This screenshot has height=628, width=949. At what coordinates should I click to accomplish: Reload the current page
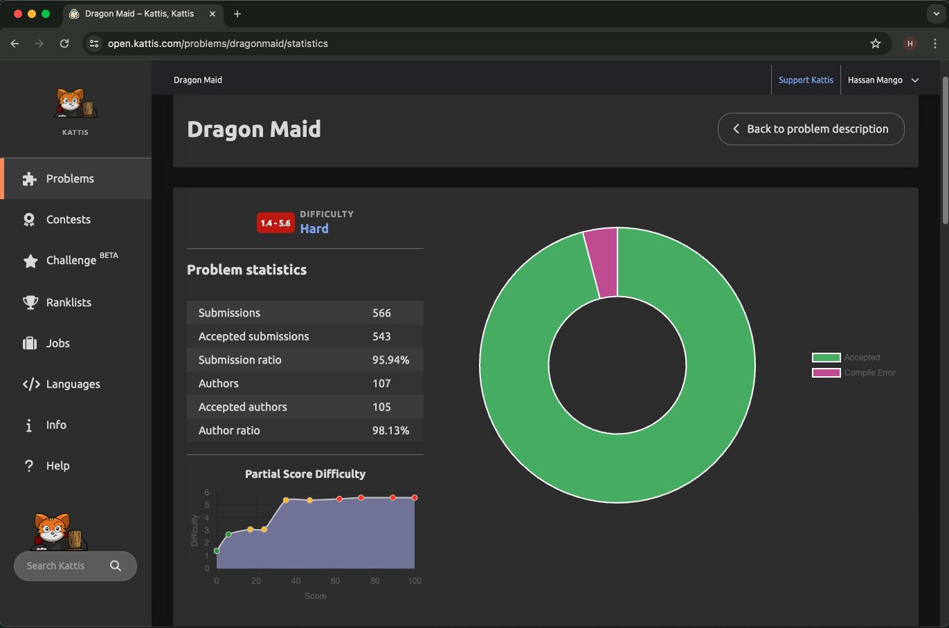point(64,44)
